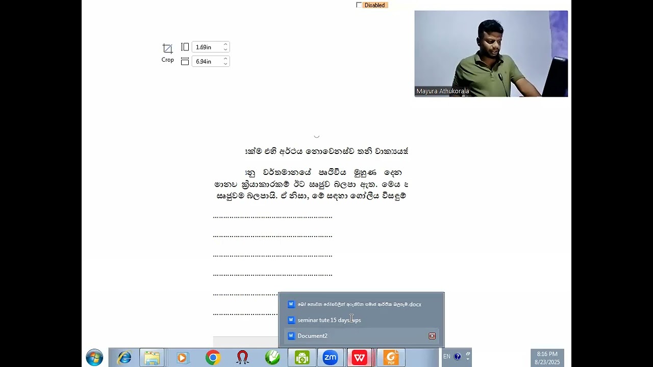
Task: Edit the width field showing 6.94in
Action: [x=207, y=61]
